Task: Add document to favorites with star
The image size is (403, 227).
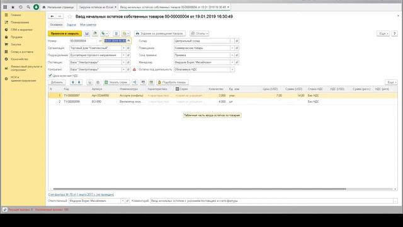Action: pyautogui.click(x=70, y=16)
